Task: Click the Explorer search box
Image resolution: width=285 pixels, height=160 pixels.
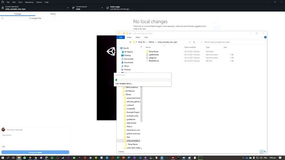Action: coord(232,42)
